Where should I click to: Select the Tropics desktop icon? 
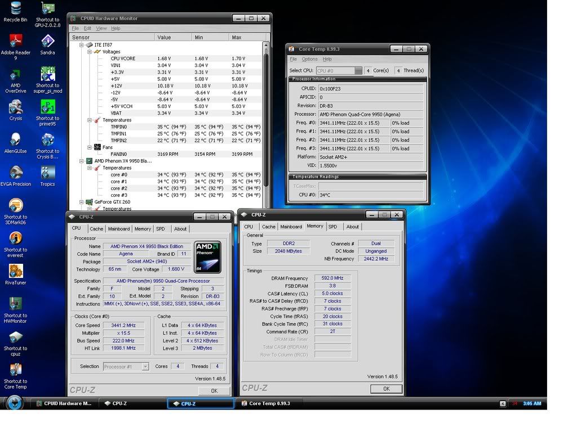(x=47, y=176)
